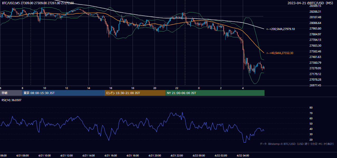Image resolution: width=337 pixels, height=158 pixels.
Task: Click price axis value 27179.12
Action: tap(315, 74)
